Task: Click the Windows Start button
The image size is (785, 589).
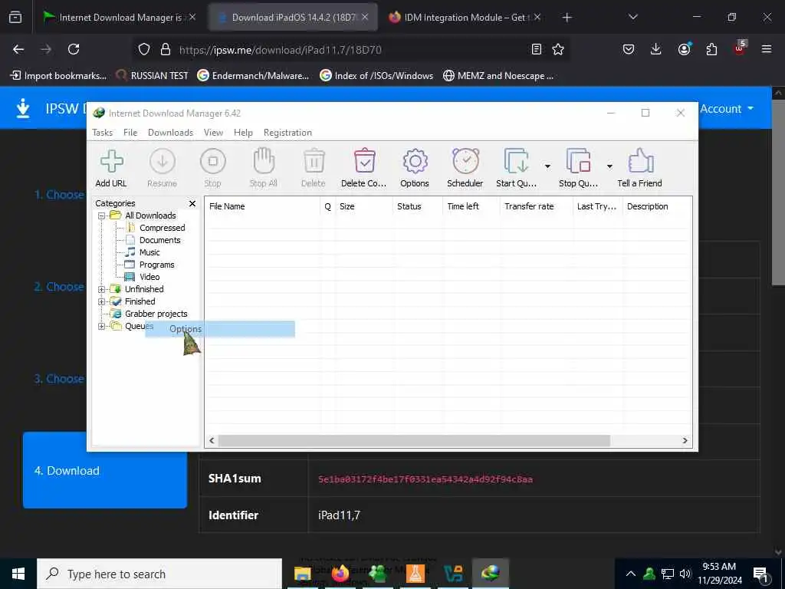Action: 18,574
